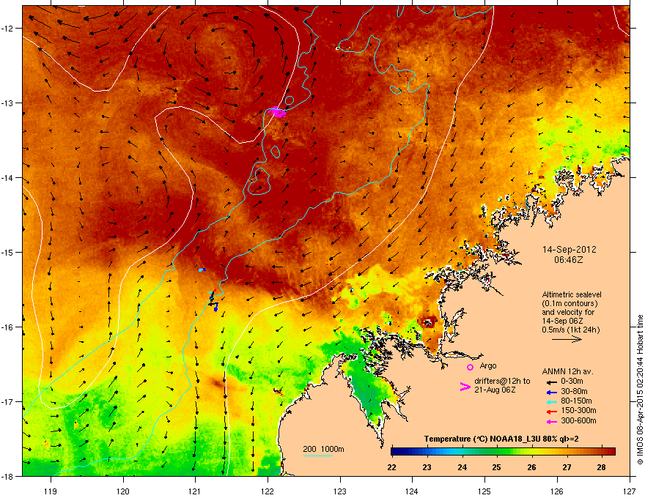Click the 'ANMN 12h av.' legend heading
Screen dimensions: 645x498
(567, 371)
